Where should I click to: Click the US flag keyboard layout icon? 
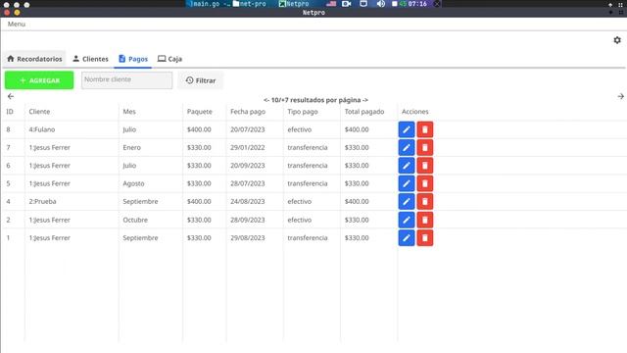331,4
